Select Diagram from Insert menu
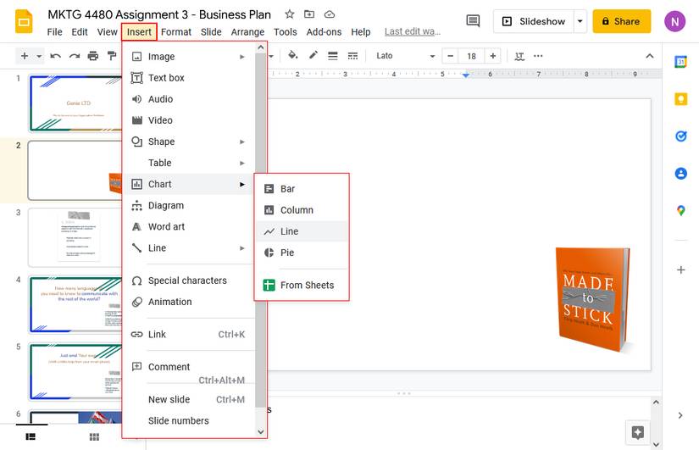The height and width of the screenshot is (450, 699). coord(188,206)
